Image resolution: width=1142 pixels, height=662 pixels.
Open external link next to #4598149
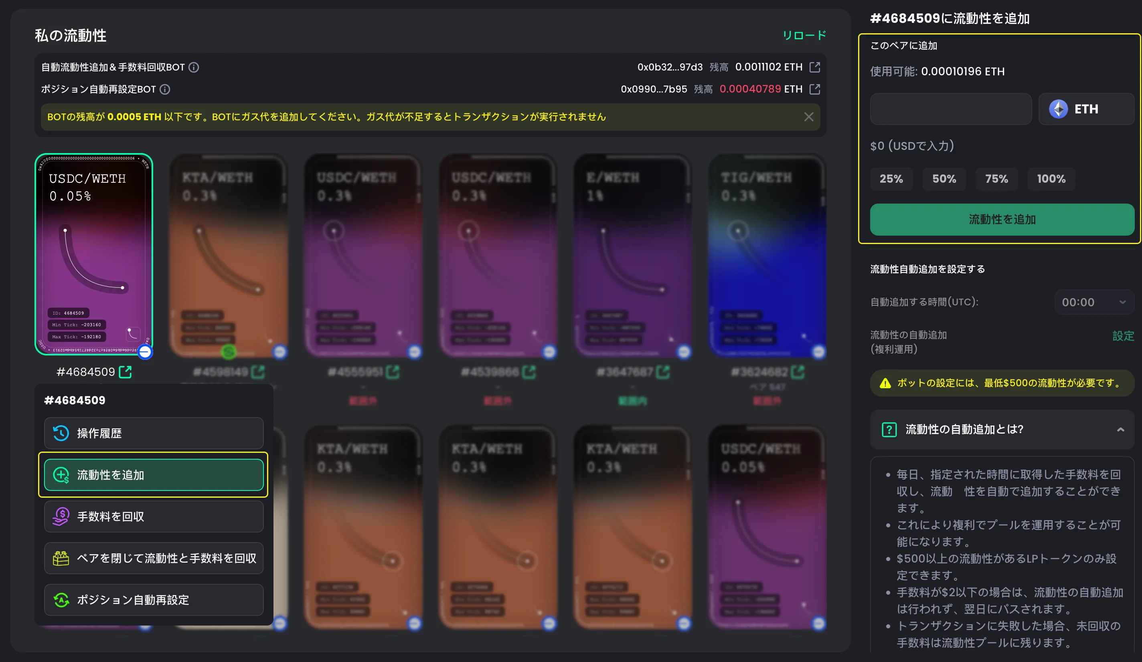[258, 372]
